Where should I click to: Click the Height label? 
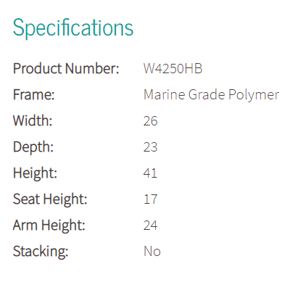click(x=35, y=173)
